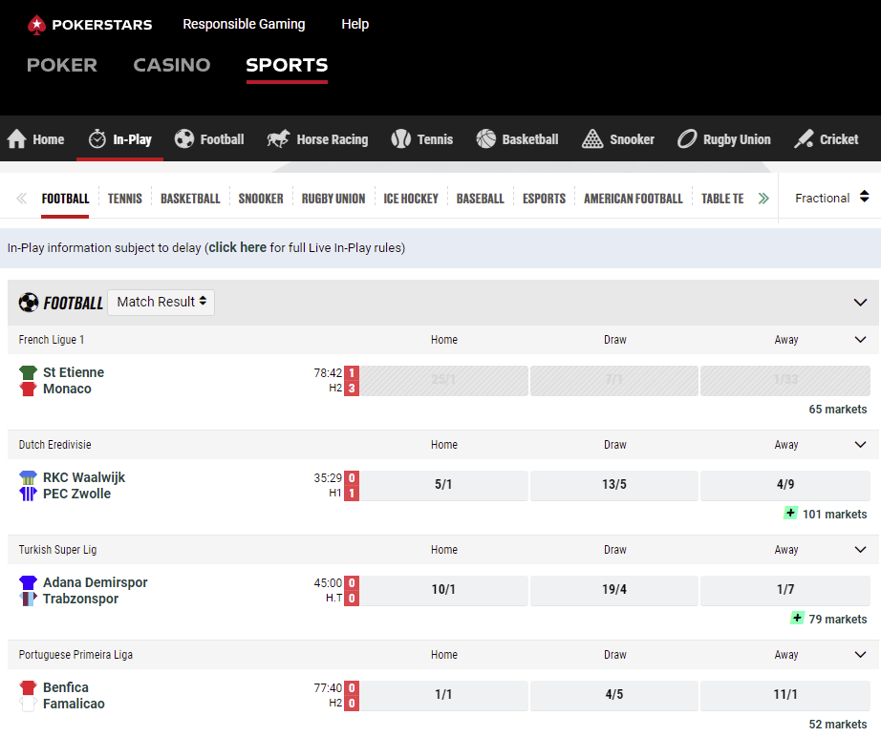Click St Etienne green shirt icon
This screenshot has height=737, width=881.
tap(28, 372)
